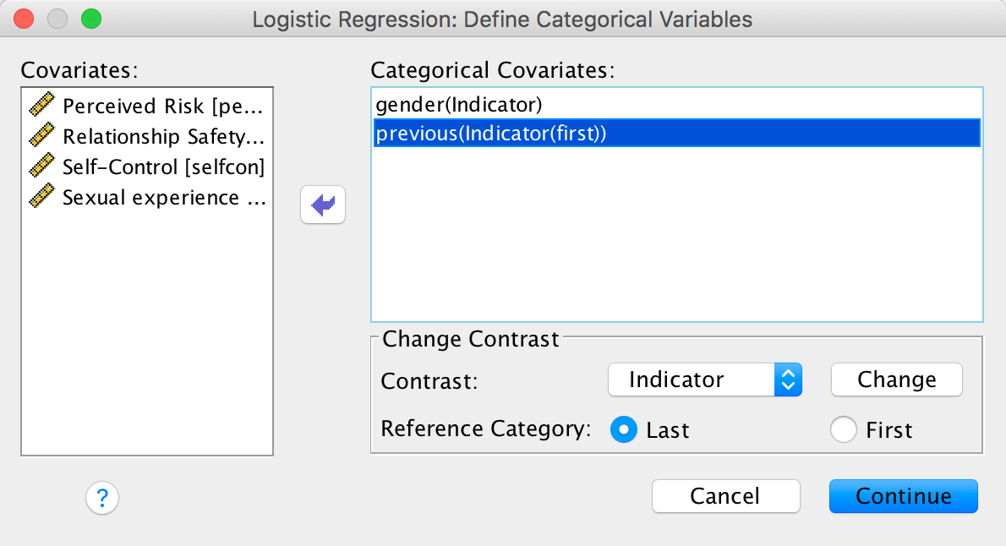The image size is (1006, 546).
Task: Open the Contrast Indicator dropdown
Action: coord(704,379)
